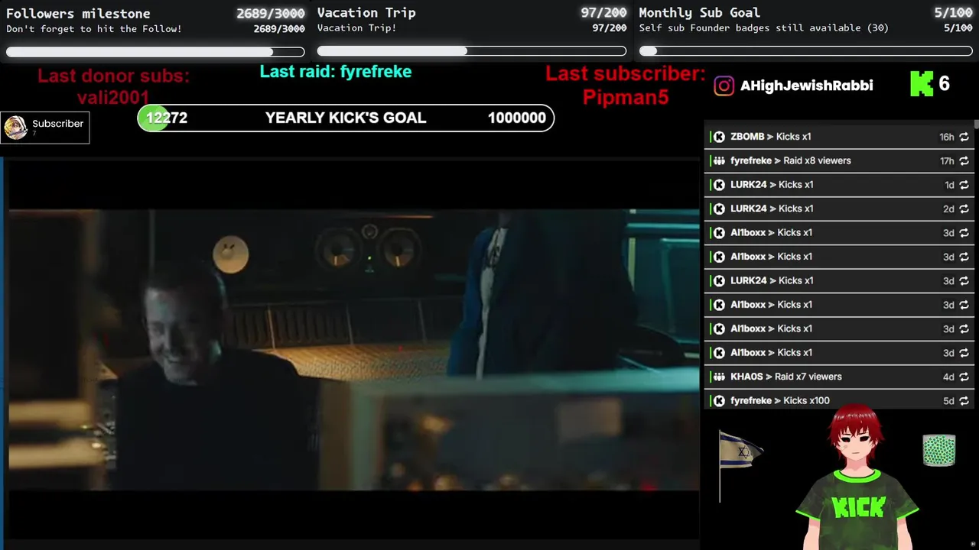The image size is (979, 550).
Task: Click the Kick icon on LURK24 1d row
Action: coord(719,185)
